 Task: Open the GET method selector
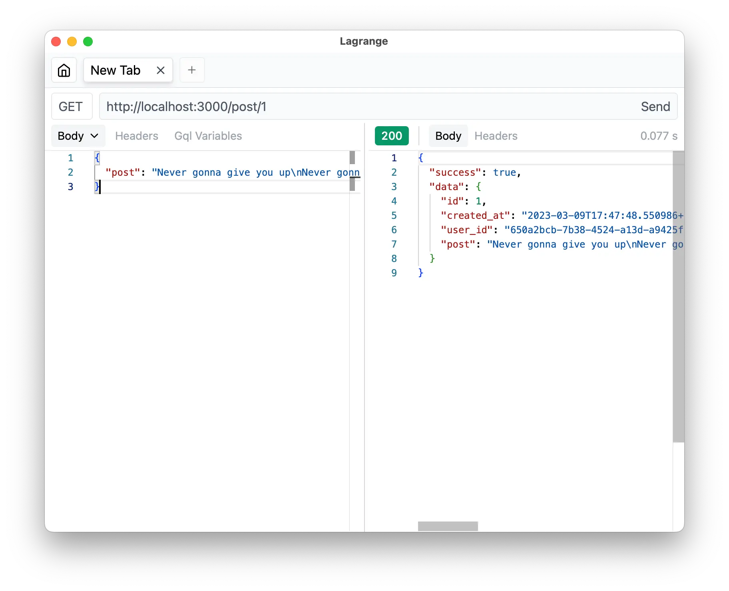tap(72, 107)
